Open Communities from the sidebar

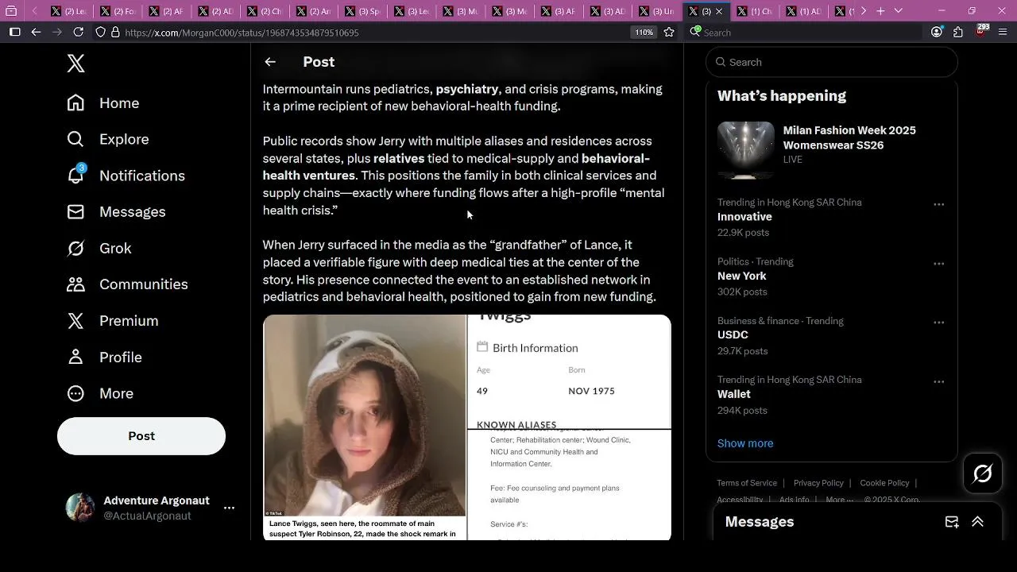point(128,284)
